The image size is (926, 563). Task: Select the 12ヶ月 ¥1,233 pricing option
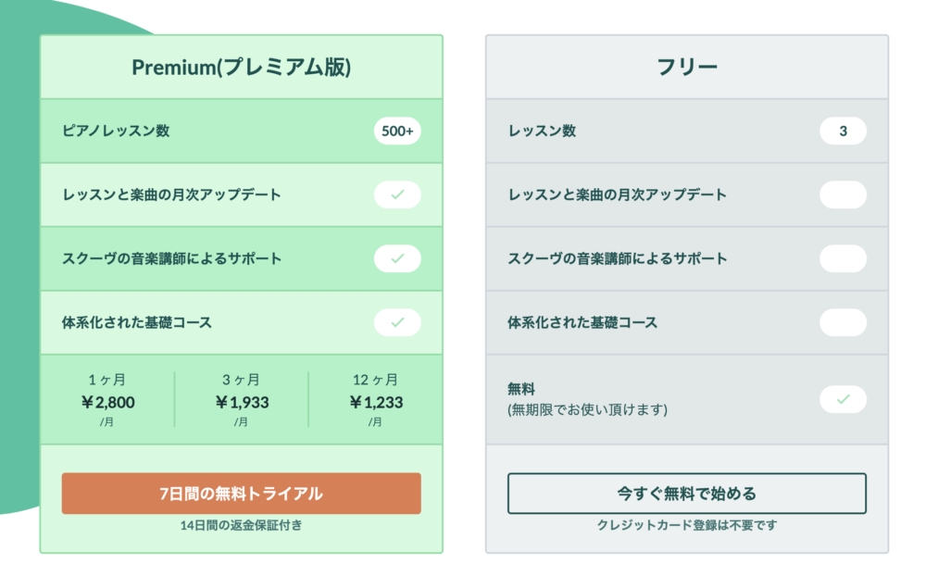point(376,400)
